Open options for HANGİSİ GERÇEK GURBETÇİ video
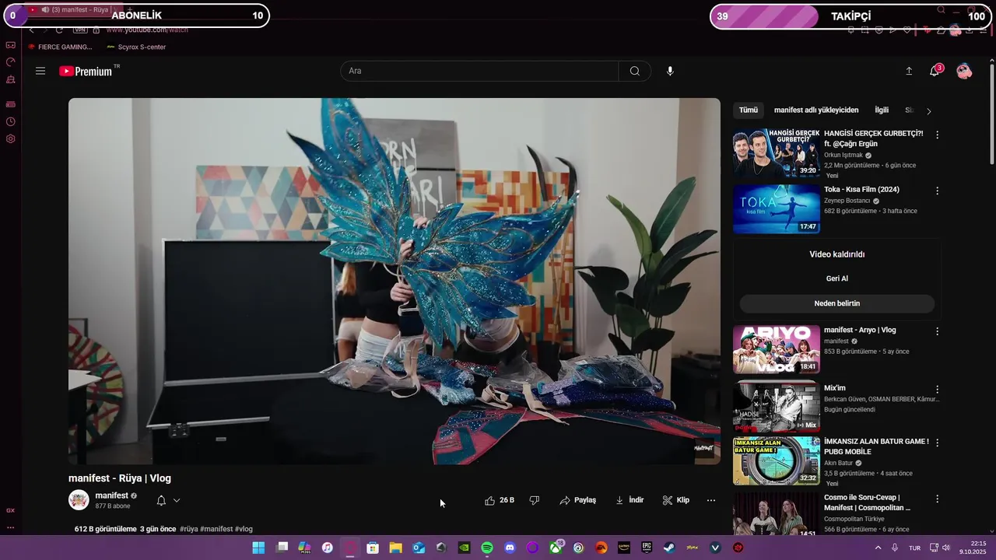 (937, 135)
